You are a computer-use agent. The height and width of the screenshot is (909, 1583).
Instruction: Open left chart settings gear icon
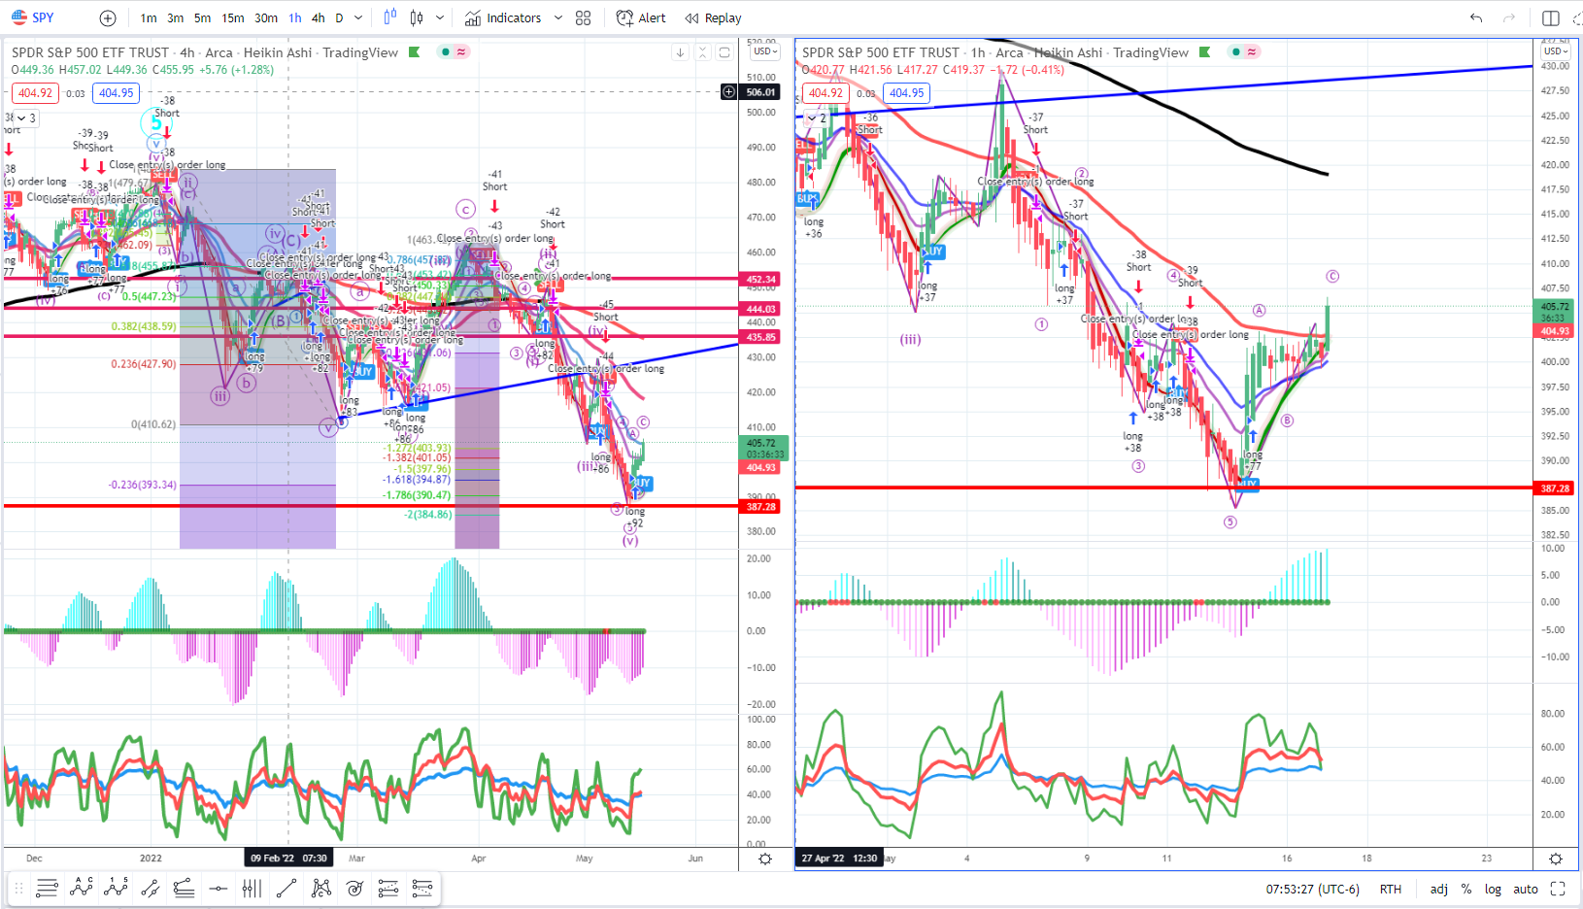tap(765, 858)
